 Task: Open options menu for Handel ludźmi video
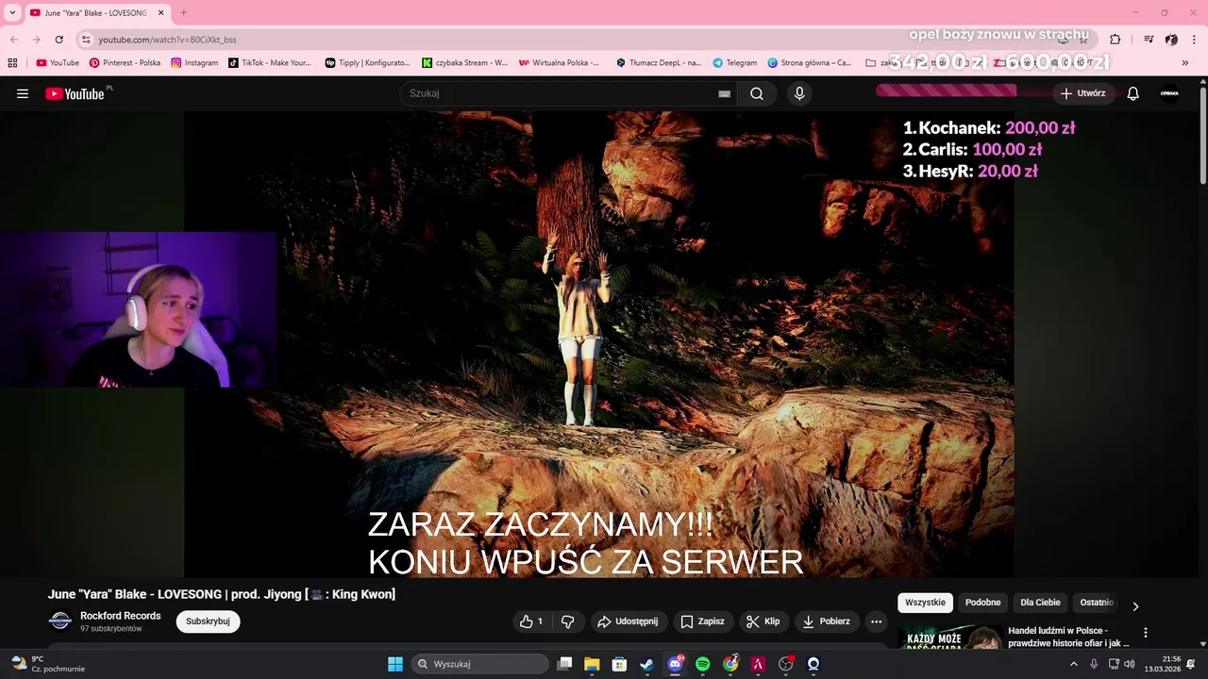pos(1146,633)
